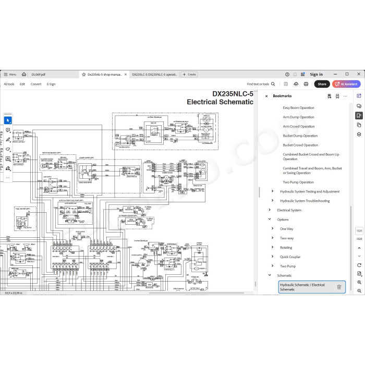Pick the highlighter pen tool
Viewport: 365px width, 365px height.
pos(8,140)
